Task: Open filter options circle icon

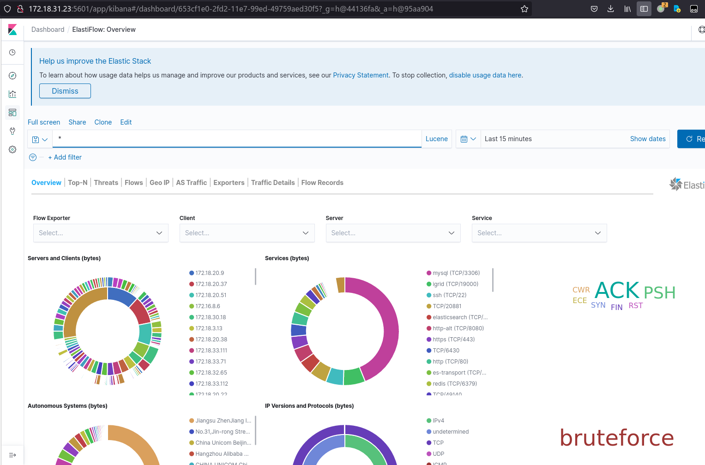Action: 33,157
